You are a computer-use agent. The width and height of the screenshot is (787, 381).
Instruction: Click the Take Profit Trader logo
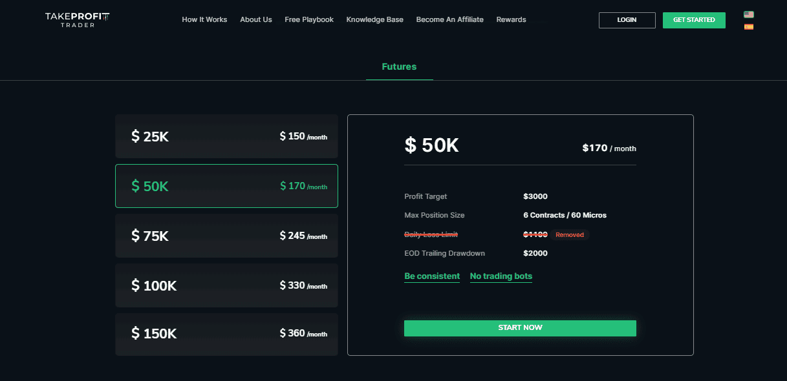pos(78,19)
